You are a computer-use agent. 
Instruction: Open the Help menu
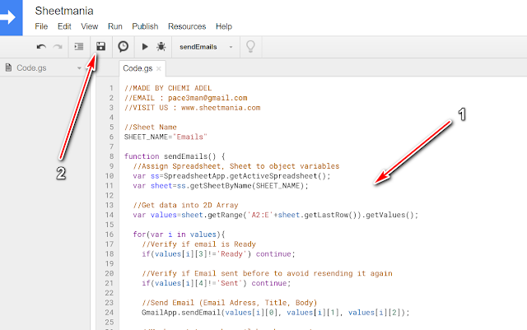[224, 26]
